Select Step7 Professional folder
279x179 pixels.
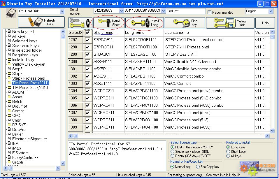[x=29, y=78]
